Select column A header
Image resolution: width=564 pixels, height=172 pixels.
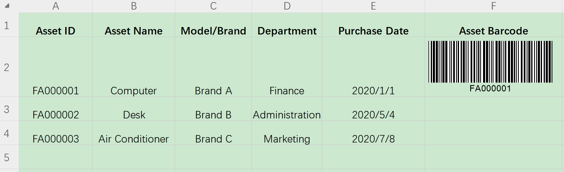click(56, 6)
